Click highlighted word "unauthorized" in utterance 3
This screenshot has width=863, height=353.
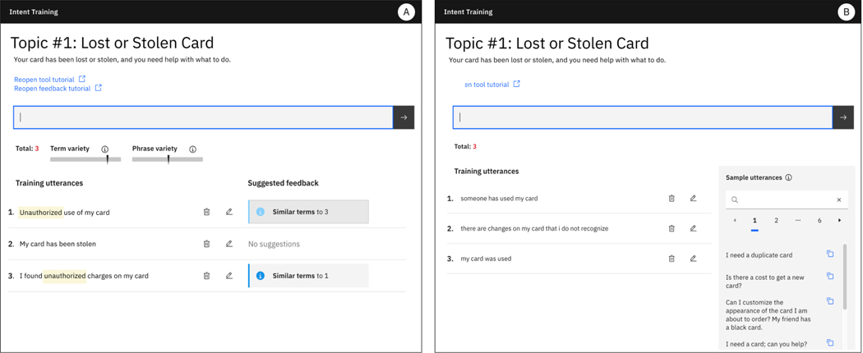point(65,276)
